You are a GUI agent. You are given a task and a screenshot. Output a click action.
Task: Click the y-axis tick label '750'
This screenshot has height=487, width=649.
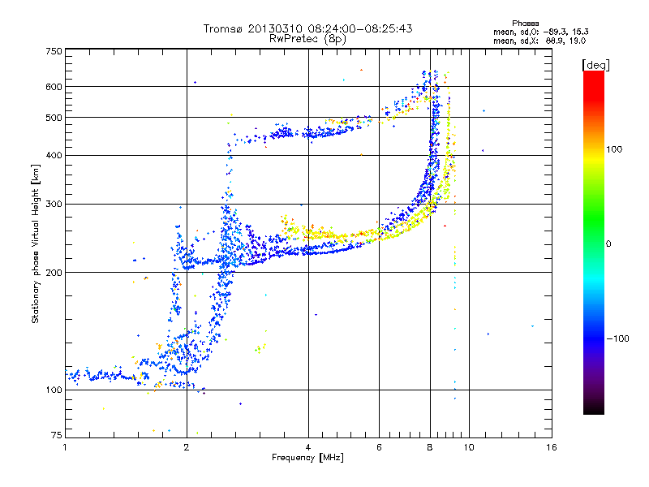point(54,51)
